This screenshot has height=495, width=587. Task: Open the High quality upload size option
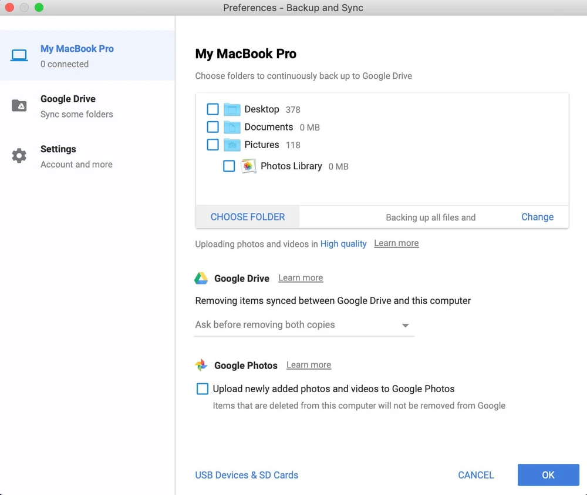click(343, 243)
